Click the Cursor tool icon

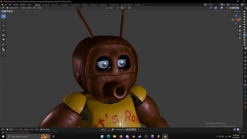[4, 21]
